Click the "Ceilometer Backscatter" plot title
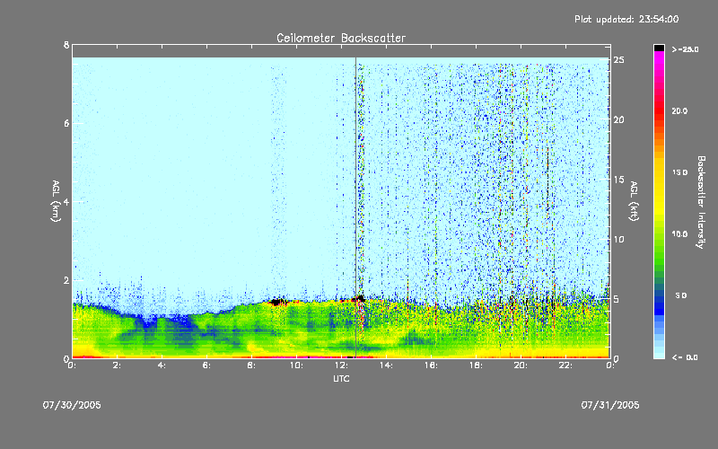Image resolution: width=718 pixels, height=449 pixels. (x=341, y=38)
